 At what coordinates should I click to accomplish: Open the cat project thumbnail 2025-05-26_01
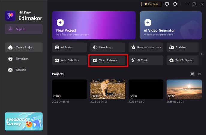(108, 89)
